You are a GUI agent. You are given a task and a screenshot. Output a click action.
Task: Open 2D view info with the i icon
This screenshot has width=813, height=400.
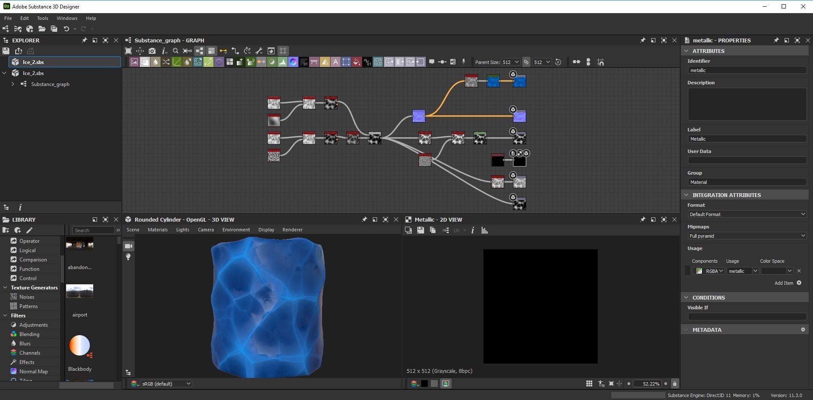(x=473, y=230)
